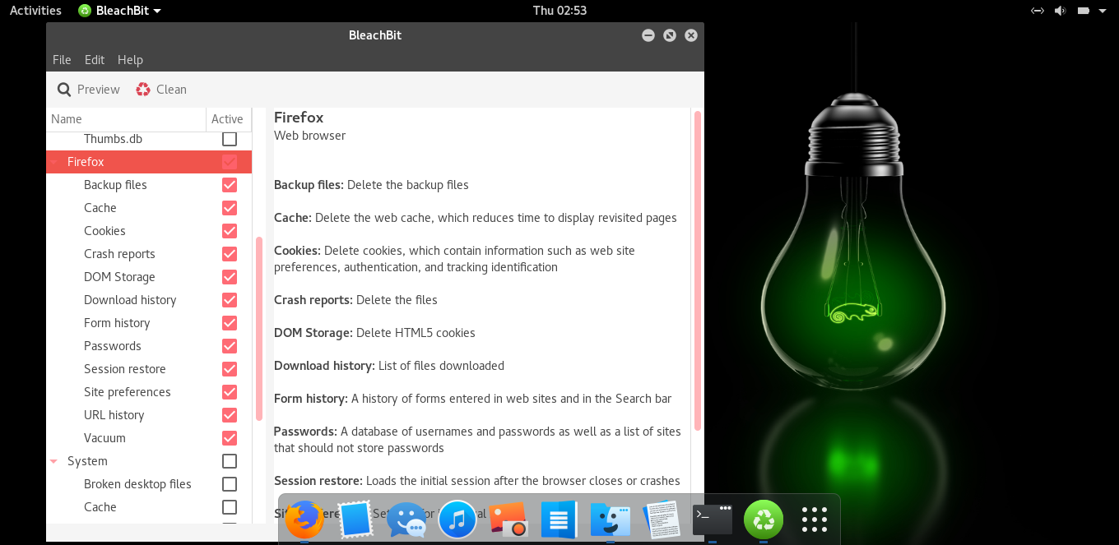Click the BleachBit window title bar

[375, 35]
